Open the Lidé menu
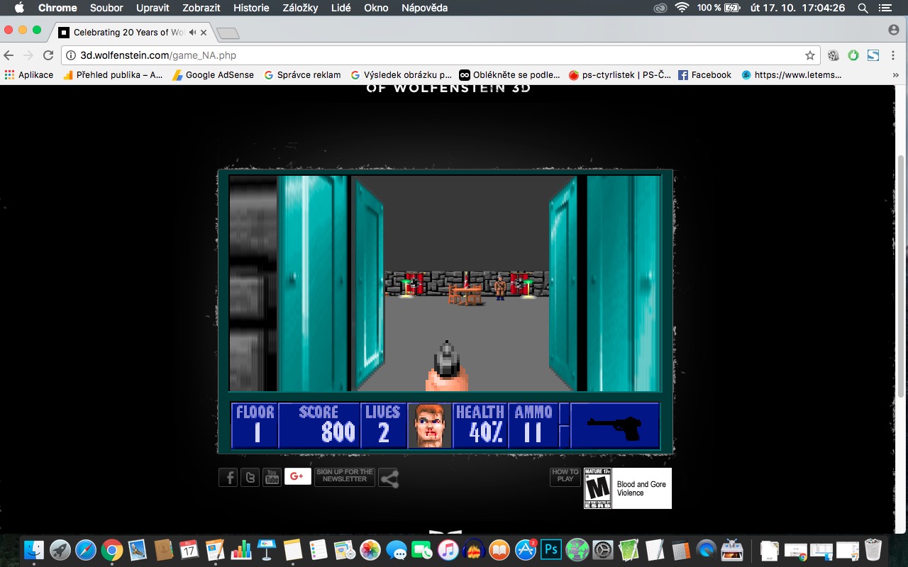 point(340,8)
